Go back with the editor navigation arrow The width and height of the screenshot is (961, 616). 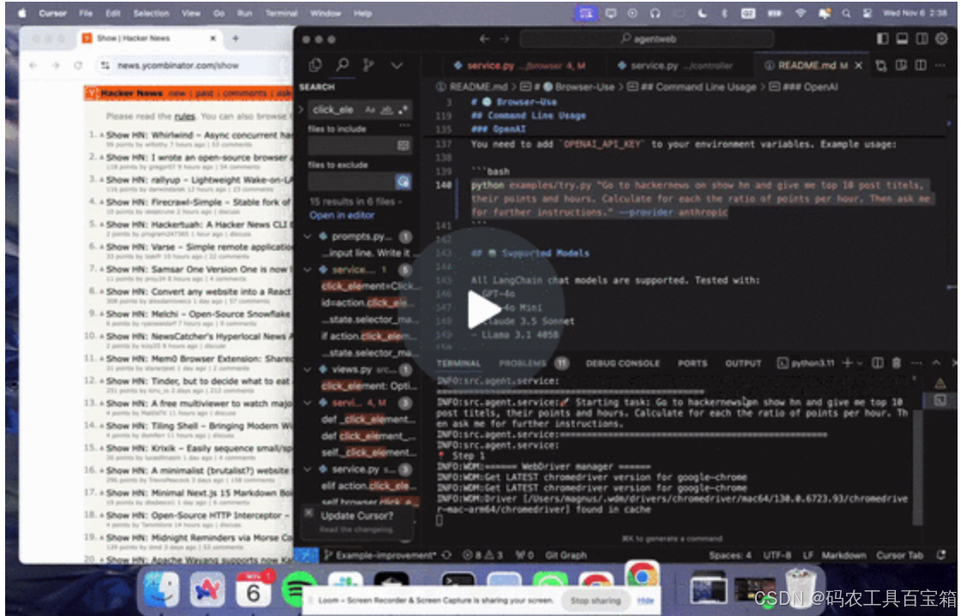[484, 39]
